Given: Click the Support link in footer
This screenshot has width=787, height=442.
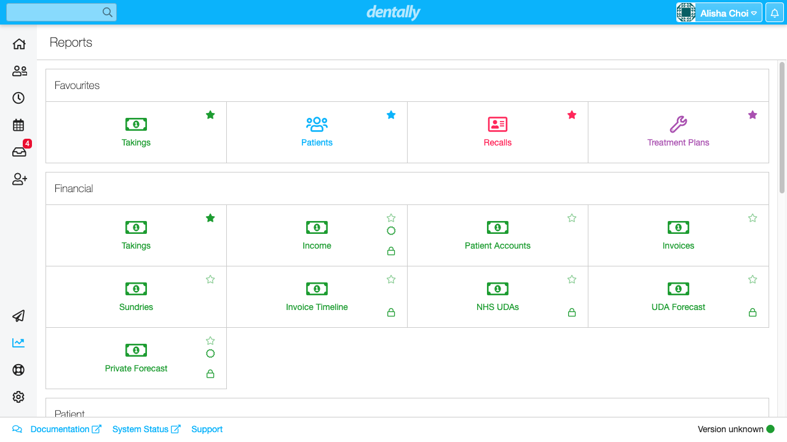Looking at the screenshot, I should [207, 429].
